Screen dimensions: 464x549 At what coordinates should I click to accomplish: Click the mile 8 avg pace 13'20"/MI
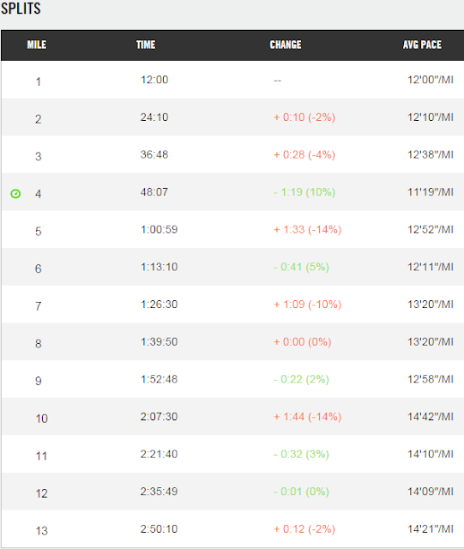coord(431,342)
